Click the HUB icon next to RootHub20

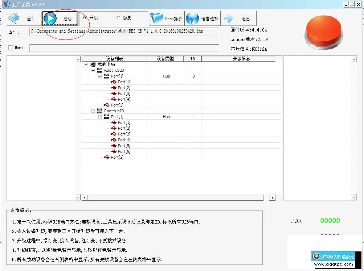99,70
